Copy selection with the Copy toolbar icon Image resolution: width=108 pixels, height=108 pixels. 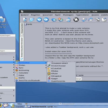tap(104, 20)
